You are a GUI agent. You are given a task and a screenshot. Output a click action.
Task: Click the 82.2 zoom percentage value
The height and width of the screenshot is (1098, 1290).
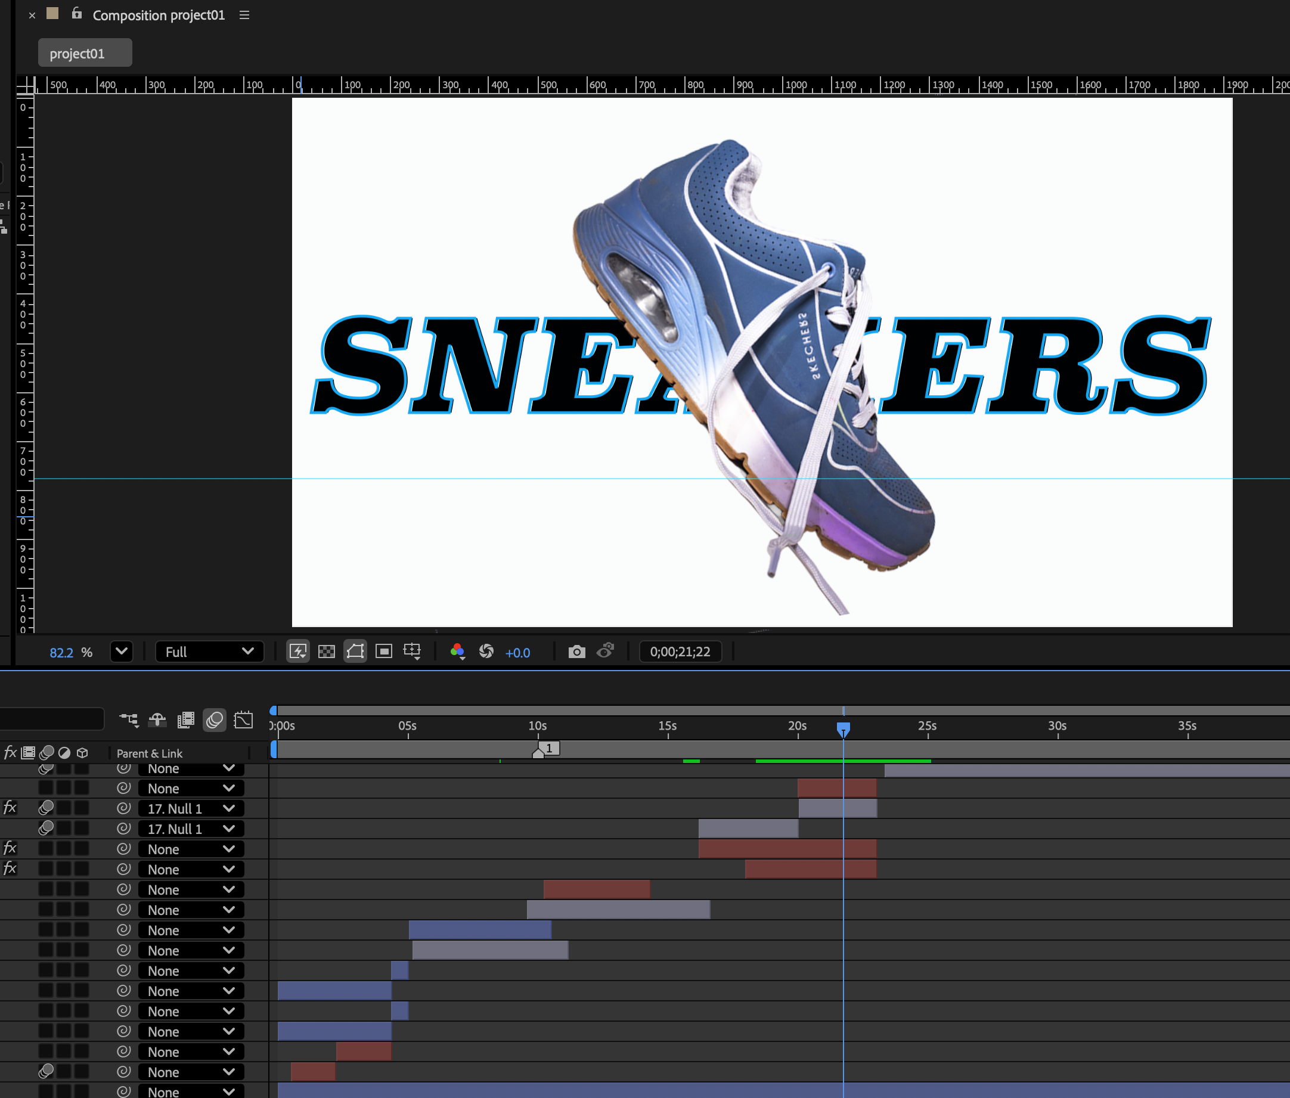point(61,652)
